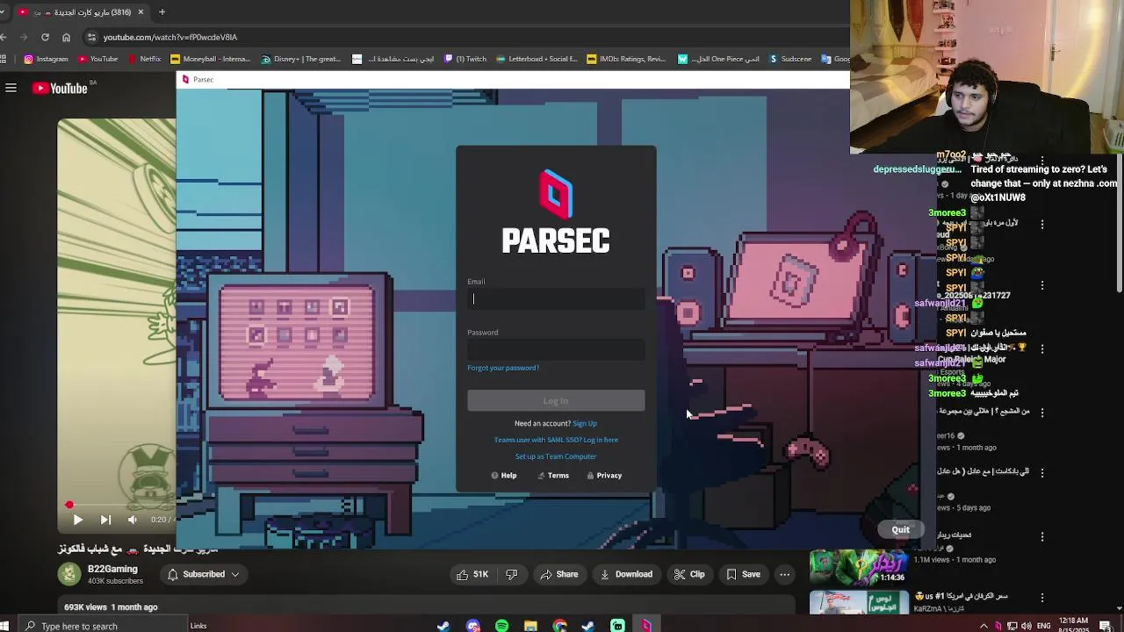Click Set up as Team Computer link
Image resolution: width=1124 pixels, height=632 pixels.
[556, 456]
